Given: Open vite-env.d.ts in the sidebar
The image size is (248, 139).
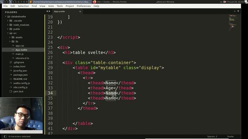Looking at the screenshot, I should click(22, 58).
